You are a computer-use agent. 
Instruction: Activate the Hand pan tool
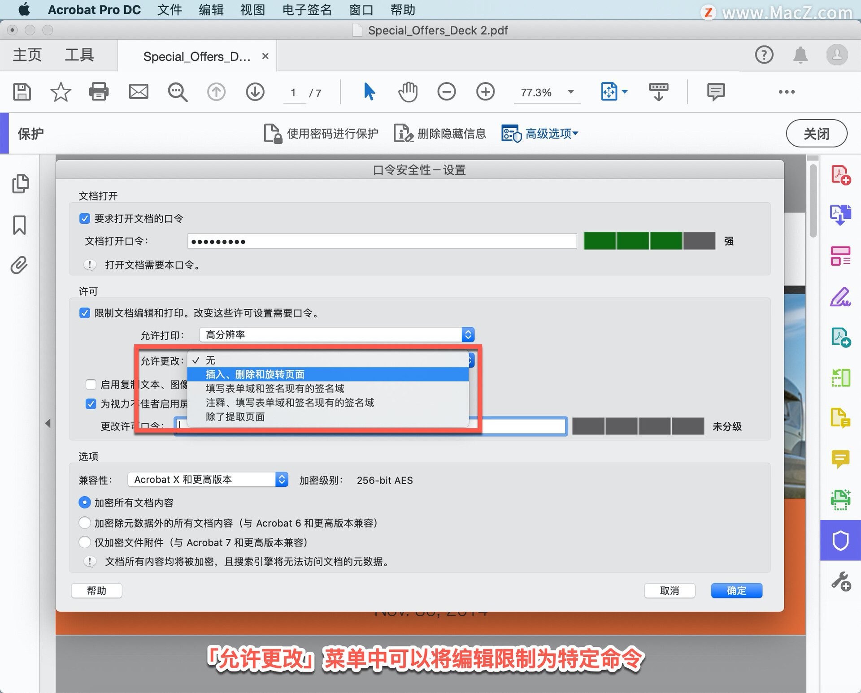tap(408, 92)
